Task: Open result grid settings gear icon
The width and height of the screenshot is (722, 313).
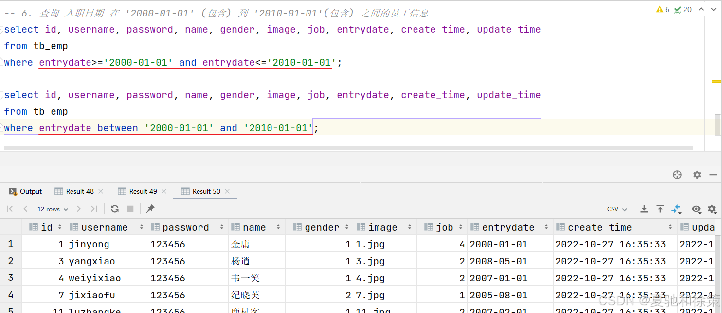Action: coord(712,209)
